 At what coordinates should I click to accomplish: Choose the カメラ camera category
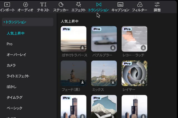[11, 65]
